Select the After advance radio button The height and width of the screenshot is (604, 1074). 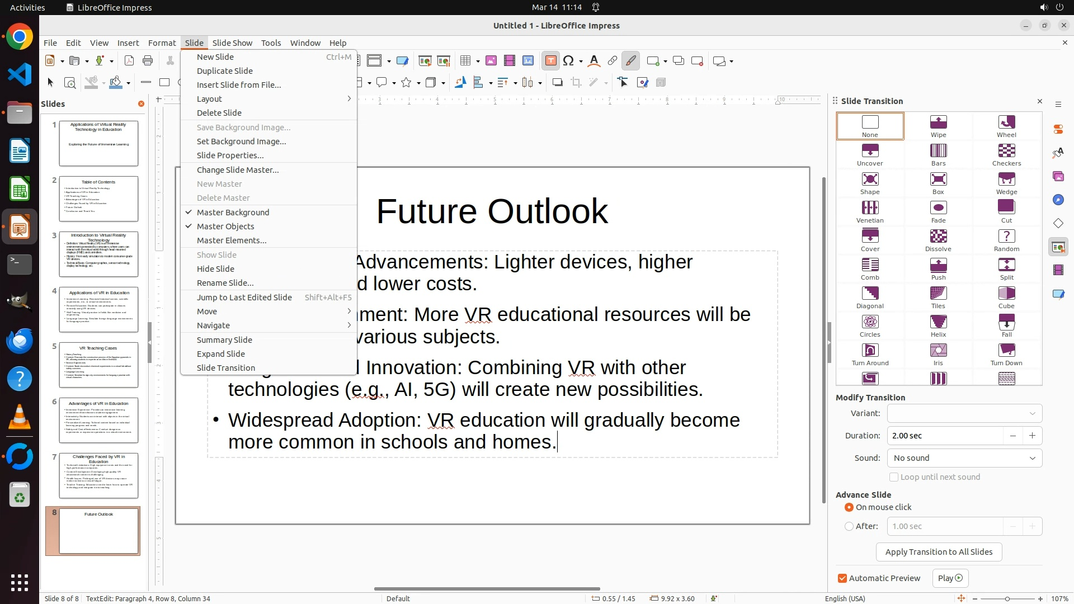tap(849, 526)
